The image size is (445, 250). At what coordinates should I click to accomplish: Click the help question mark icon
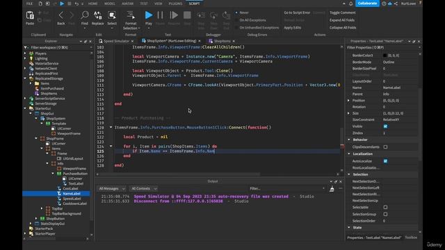tap(384, 3)
